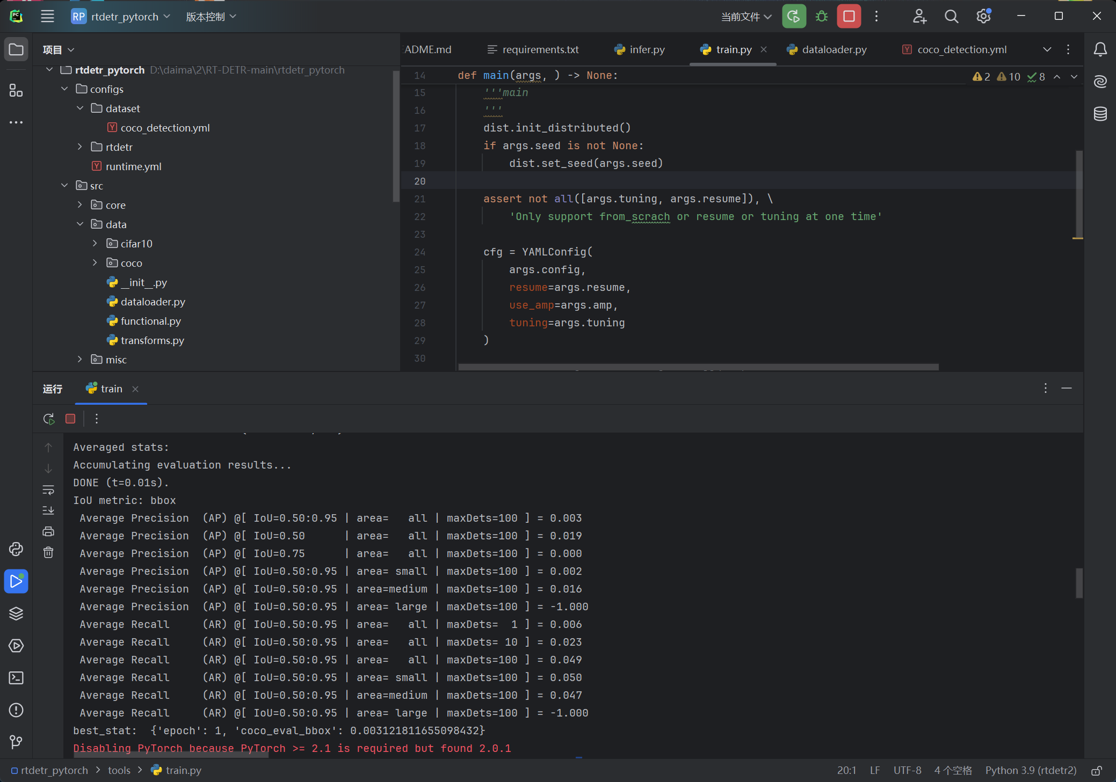1116x782 pixels.
Task: Click the Debug bug icon
Action: [x=821, y=17]
